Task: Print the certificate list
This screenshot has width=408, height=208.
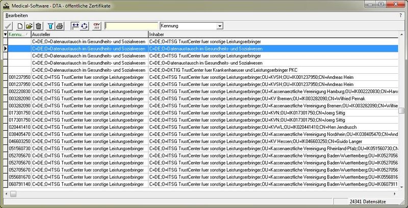Action: 60,26
